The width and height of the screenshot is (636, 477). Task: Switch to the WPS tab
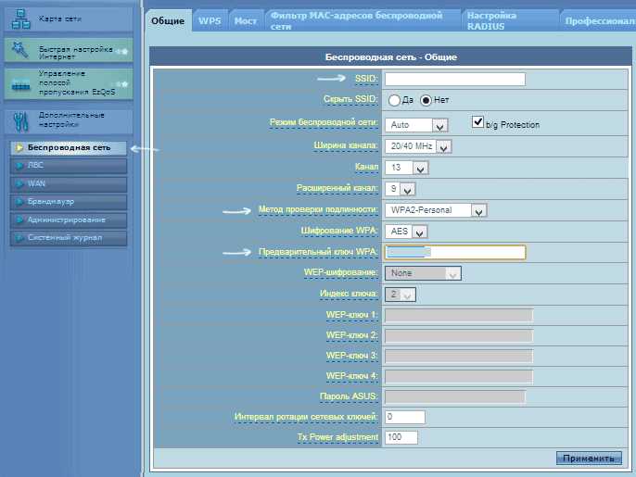210,20
